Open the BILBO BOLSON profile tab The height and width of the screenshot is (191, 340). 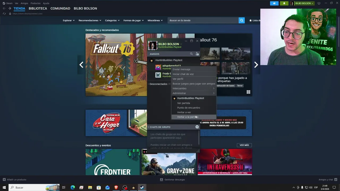coord(85,8)
